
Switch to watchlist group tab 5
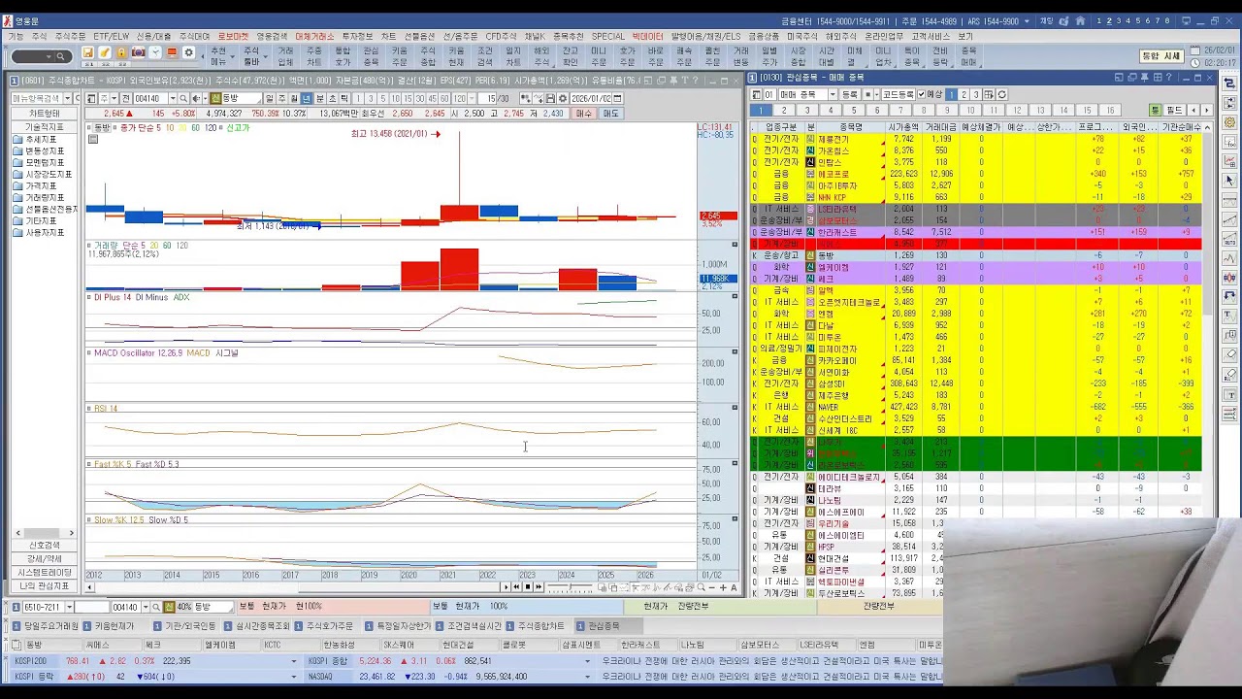853,110
